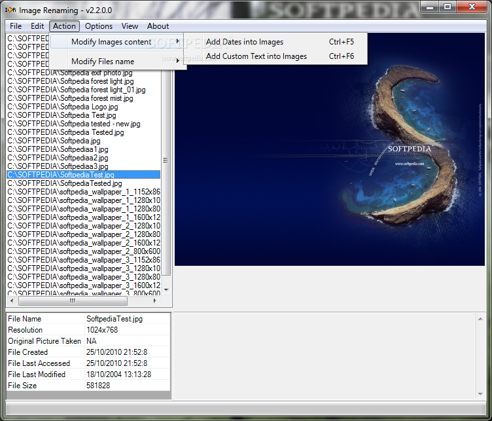The image size is (492, 421).
Task: Click the highlighted SoftpediaTest.jpg row
Action: click(x=84, y=175)
